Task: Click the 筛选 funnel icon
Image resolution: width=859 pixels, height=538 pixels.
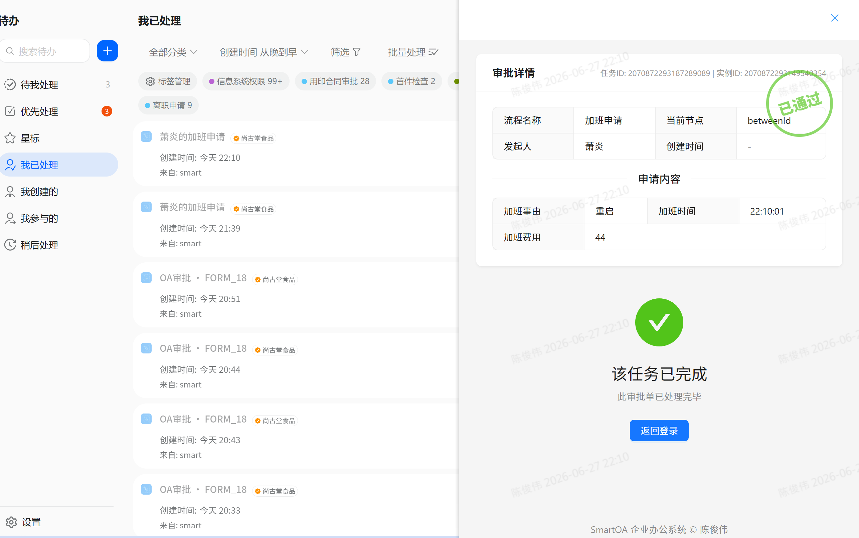Action: [357, 52]
